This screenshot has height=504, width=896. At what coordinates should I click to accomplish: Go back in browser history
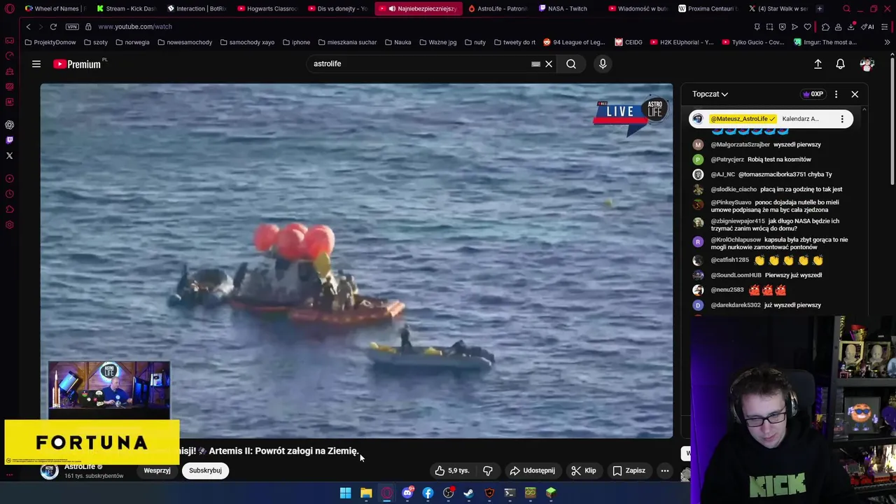point(28,27)
